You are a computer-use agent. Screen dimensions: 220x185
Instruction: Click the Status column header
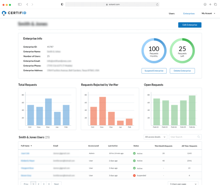(136, 146)
